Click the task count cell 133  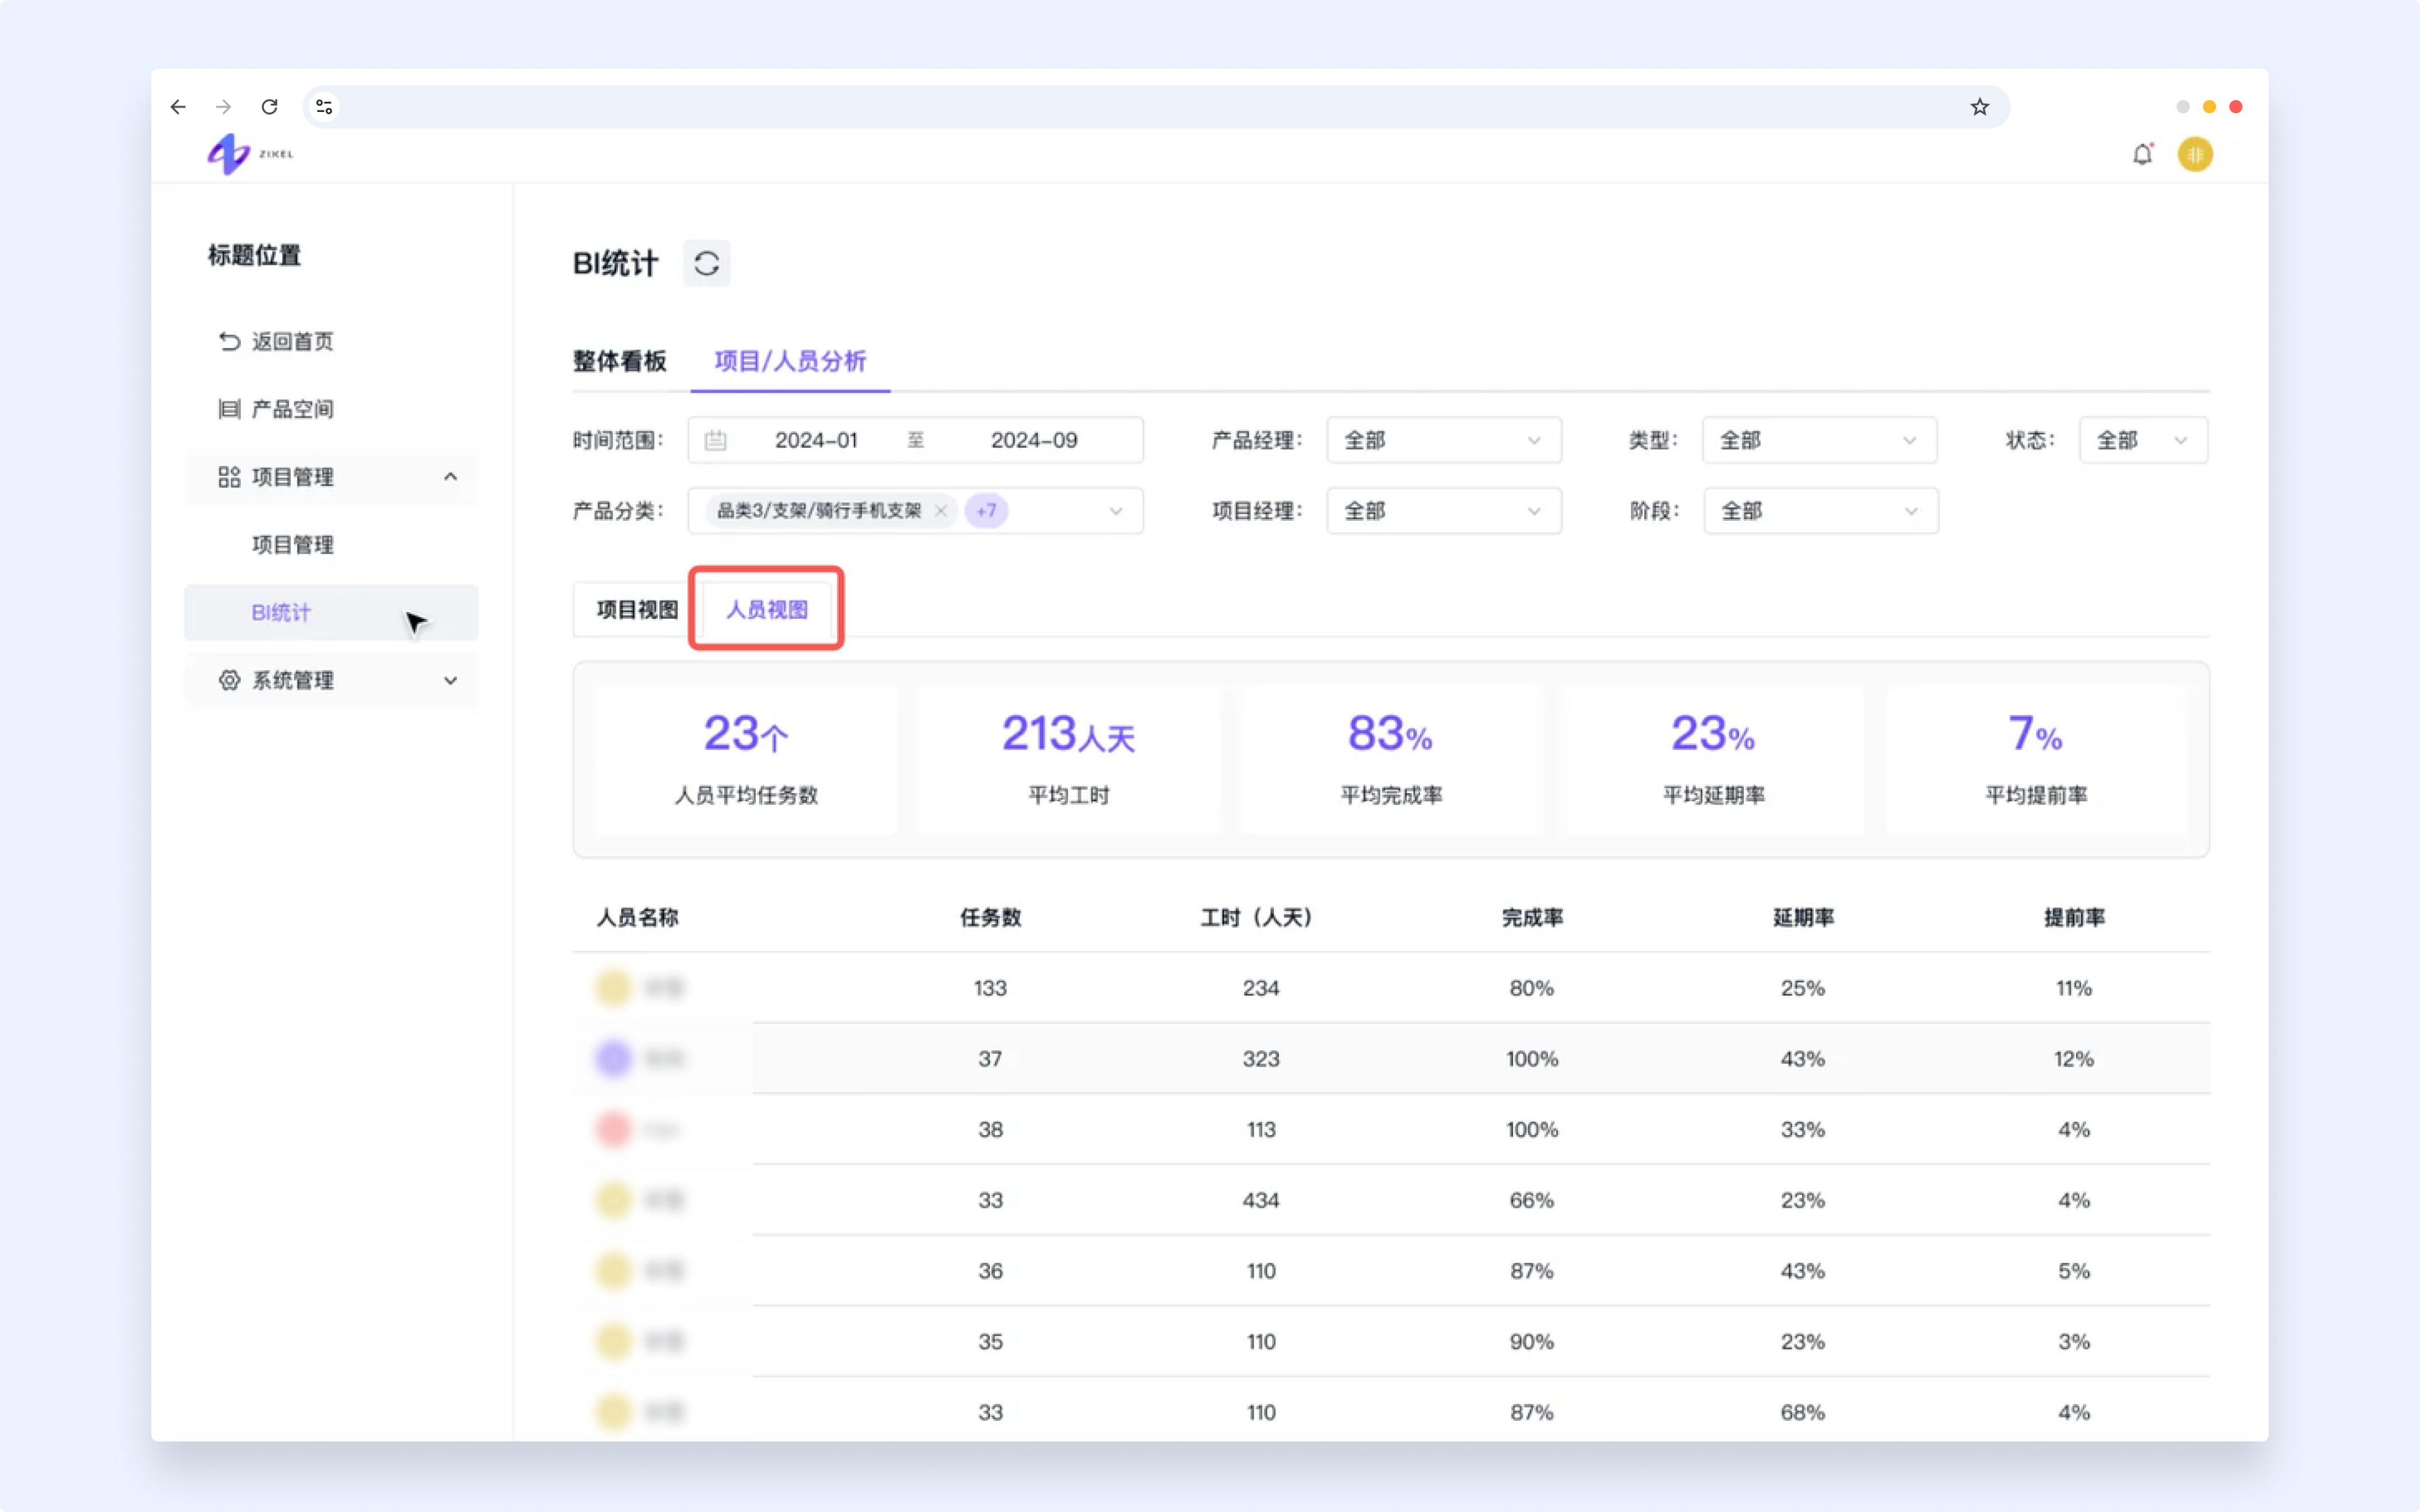(990, 988)
